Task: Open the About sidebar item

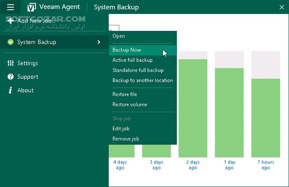Action: (x=54, y=90)
